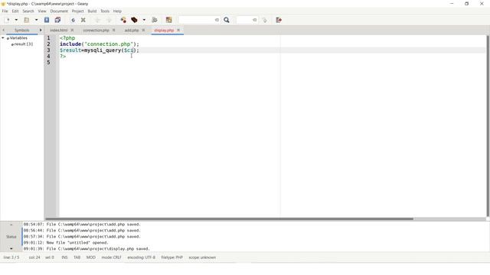The width and height of the screenshot is (490, 275).
Task: Click the Build toolbar icon
Action: pos(135,20)
